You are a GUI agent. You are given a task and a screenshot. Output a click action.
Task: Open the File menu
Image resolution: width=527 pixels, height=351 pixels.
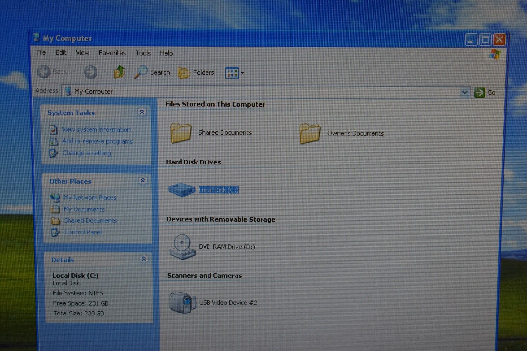click(x=41, y=52)
